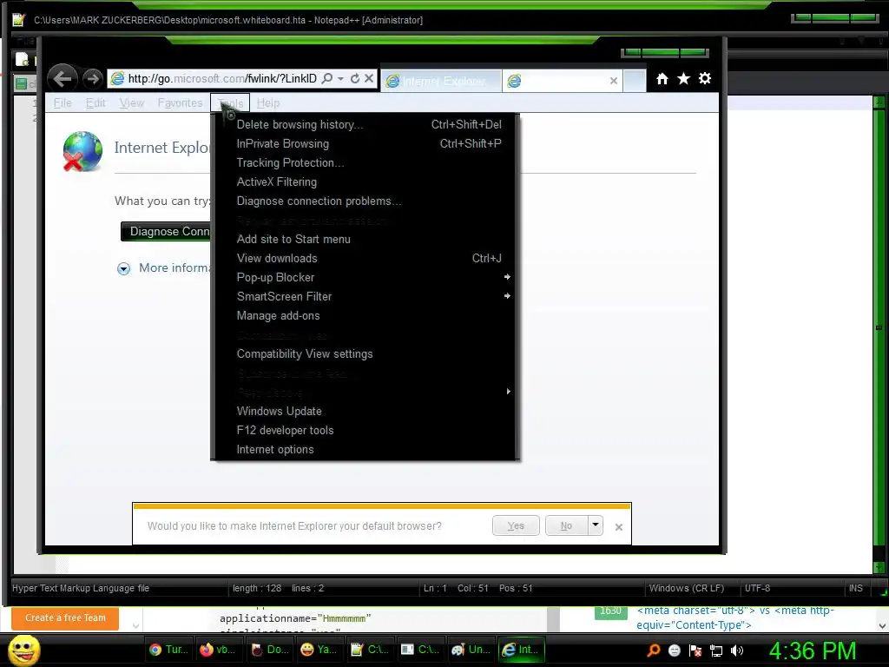This screenshot has width=889, height=667.
Task: Switch to the Chrome taskbar item
Action: click(x=169, y=650)
